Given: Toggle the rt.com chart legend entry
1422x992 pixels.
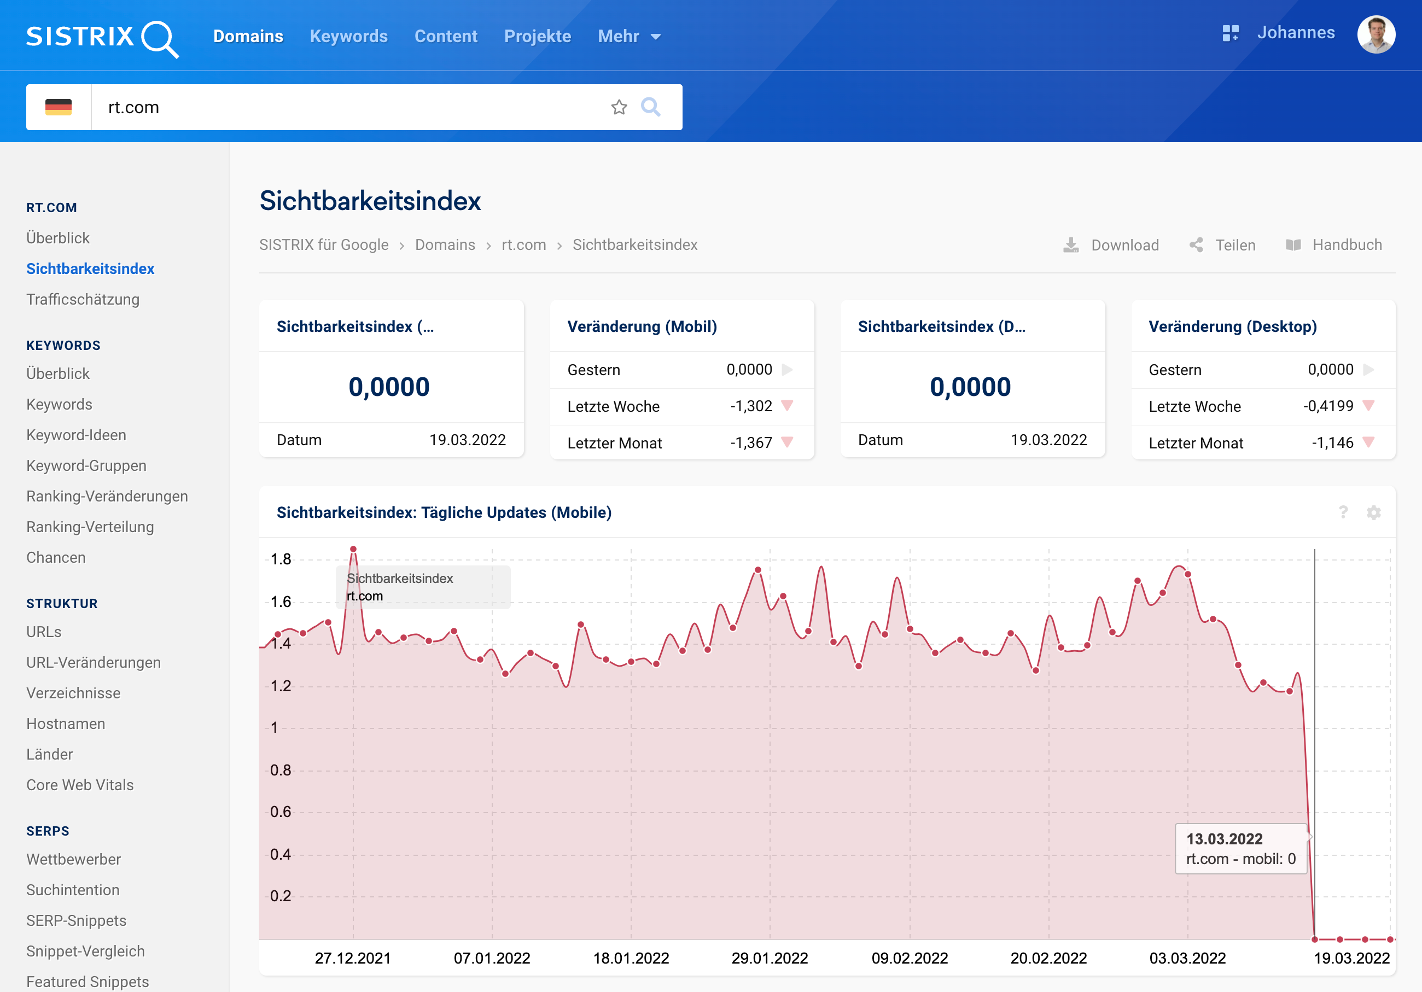Looking at the screenshot, I should pos(365,596).
